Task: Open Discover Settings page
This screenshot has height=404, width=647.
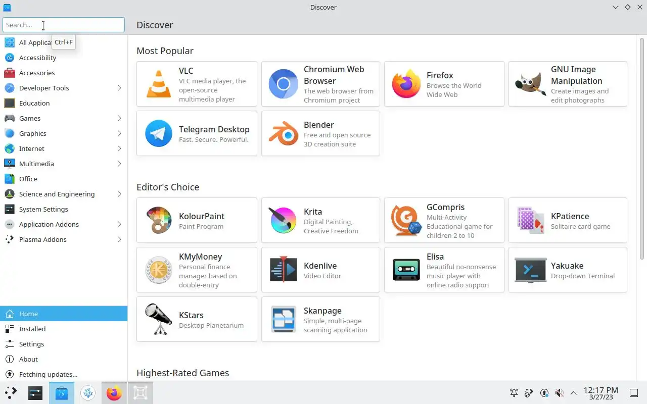Action: pyautogui.click(x=64, y=344)
